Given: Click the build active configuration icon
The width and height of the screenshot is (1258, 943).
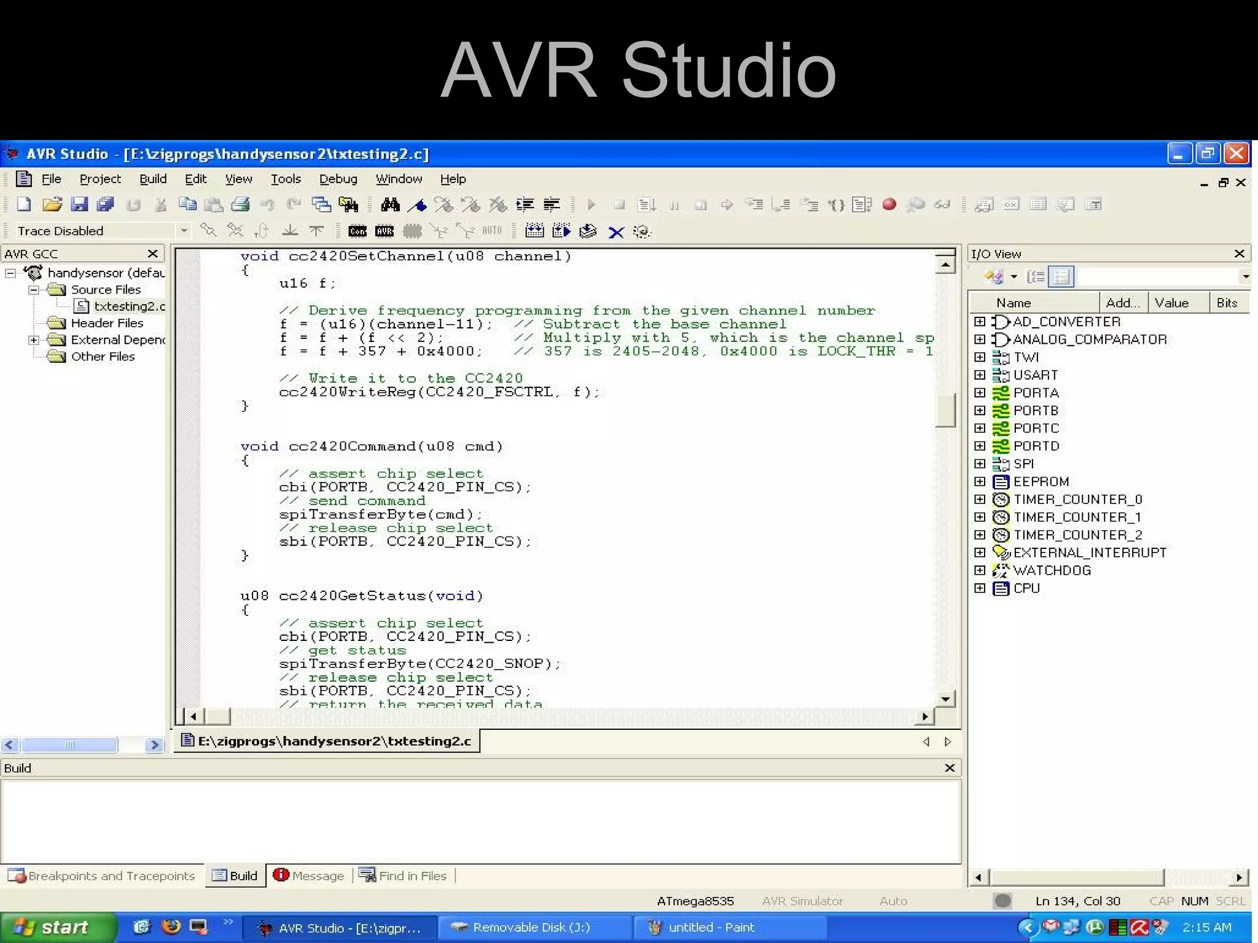Looking at the screenshot, I should (x=534, y=231).
